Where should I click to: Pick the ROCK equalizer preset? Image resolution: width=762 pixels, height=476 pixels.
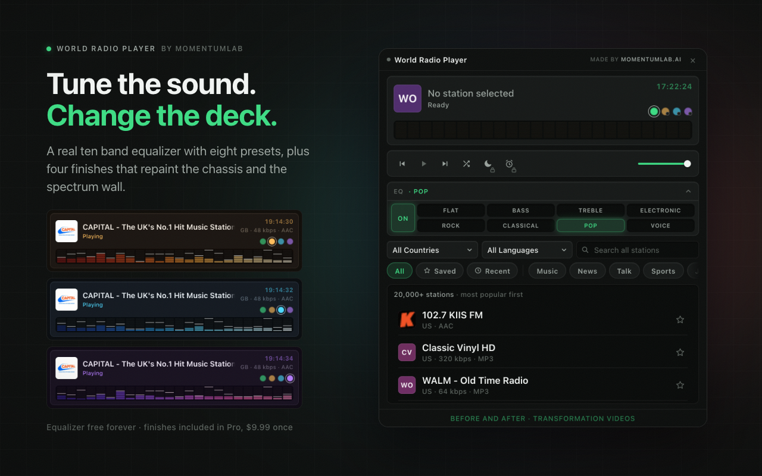pyautogui.click(x=451, y=226)
